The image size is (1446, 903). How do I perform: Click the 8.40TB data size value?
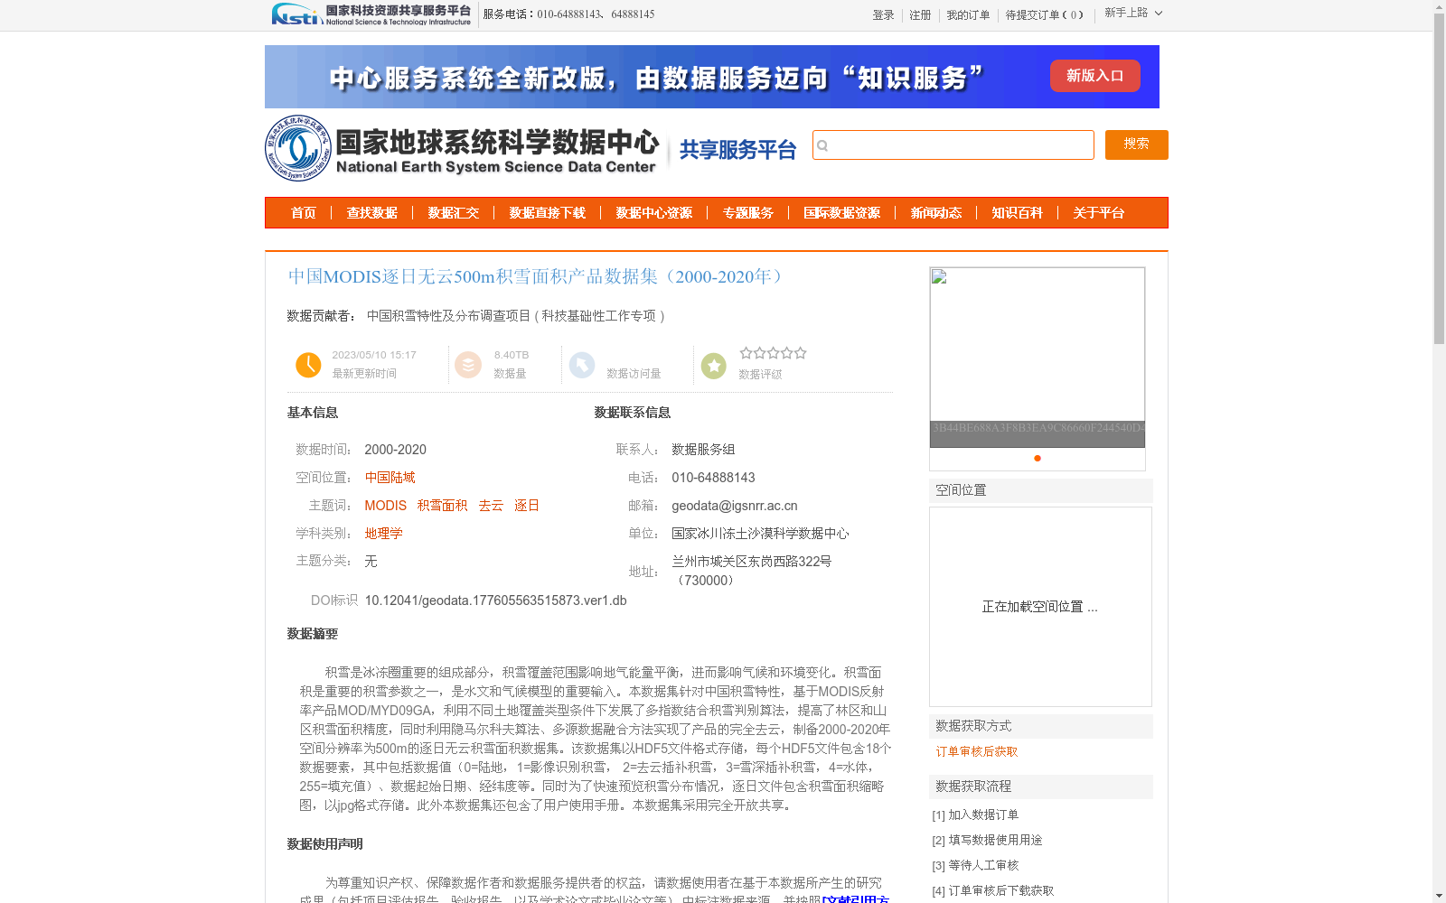tap(512, 356)
